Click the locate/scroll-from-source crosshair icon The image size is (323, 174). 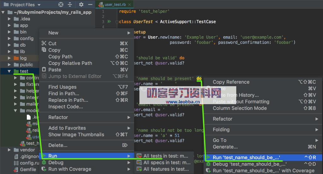click(x=61, y=4)
